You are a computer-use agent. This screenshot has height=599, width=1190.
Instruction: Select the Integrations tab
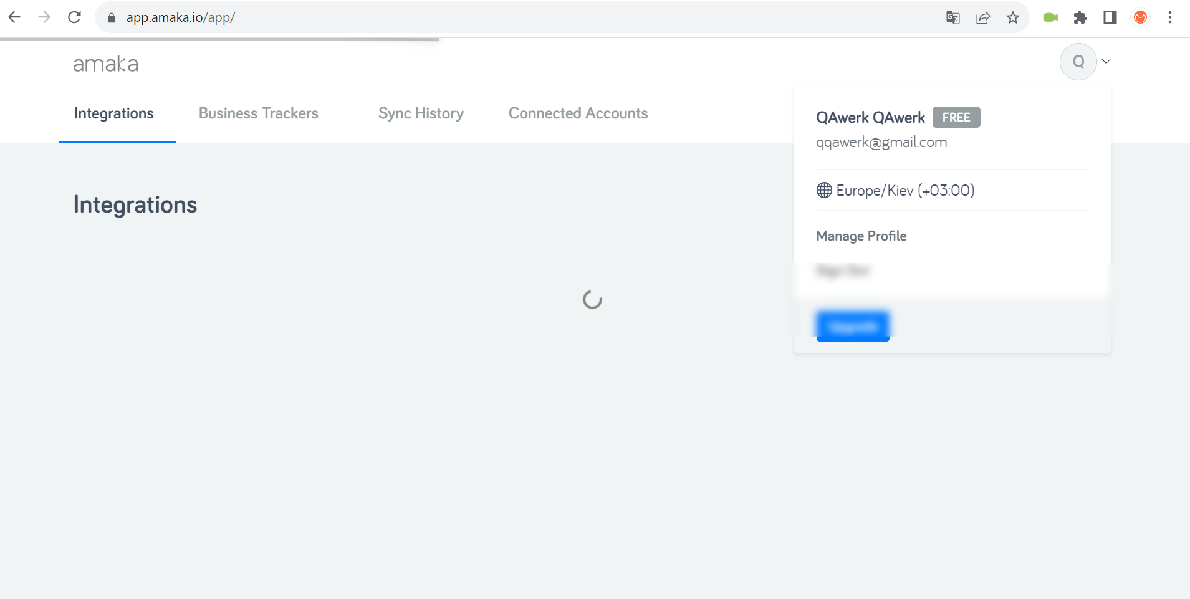click(x=114, y=113)
